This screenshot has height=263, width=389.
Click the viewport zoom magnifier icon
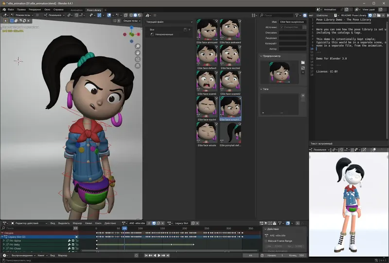138,47
